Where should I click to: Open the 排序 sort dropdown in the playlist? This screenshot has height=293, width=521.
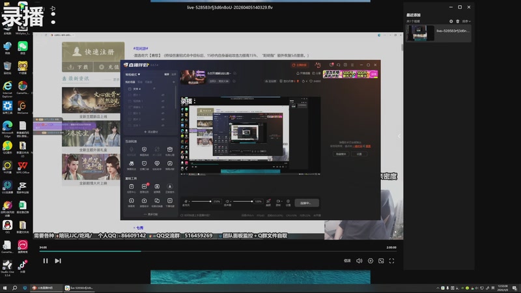pyautogui.click(x=466, y=21)
